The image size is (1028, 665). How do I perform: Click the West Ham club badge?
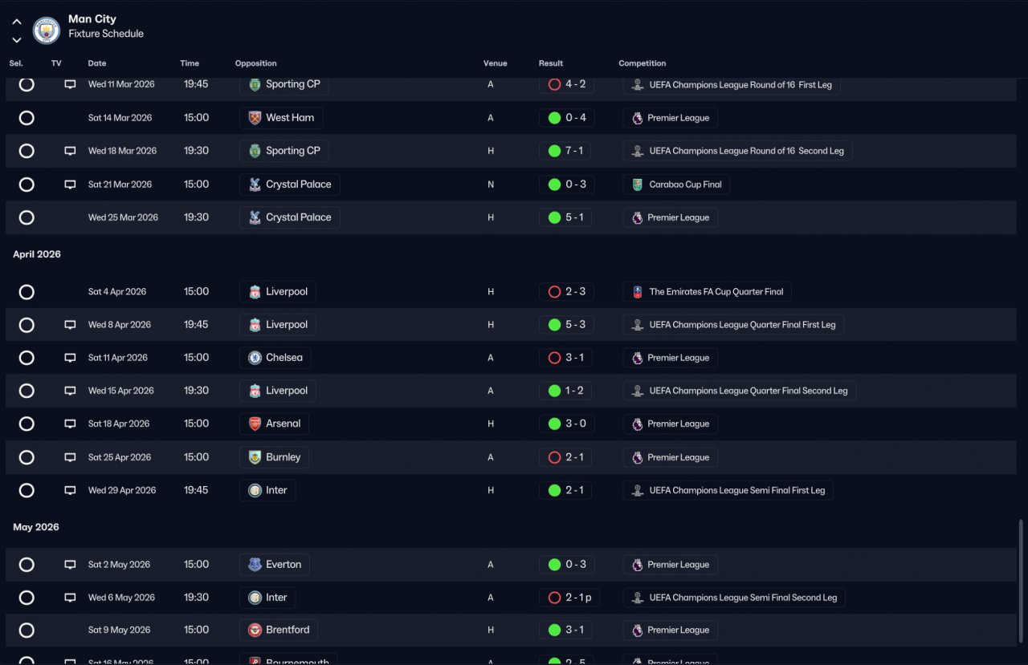(x=255, y=118)
